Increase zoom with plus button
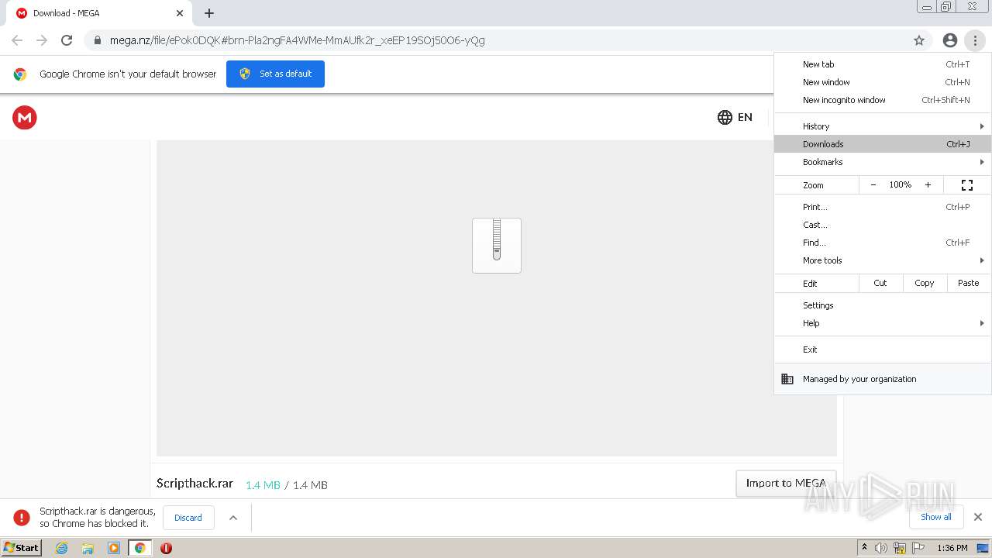The height and width of the screenshot is (558, 992). pos(928,185)
